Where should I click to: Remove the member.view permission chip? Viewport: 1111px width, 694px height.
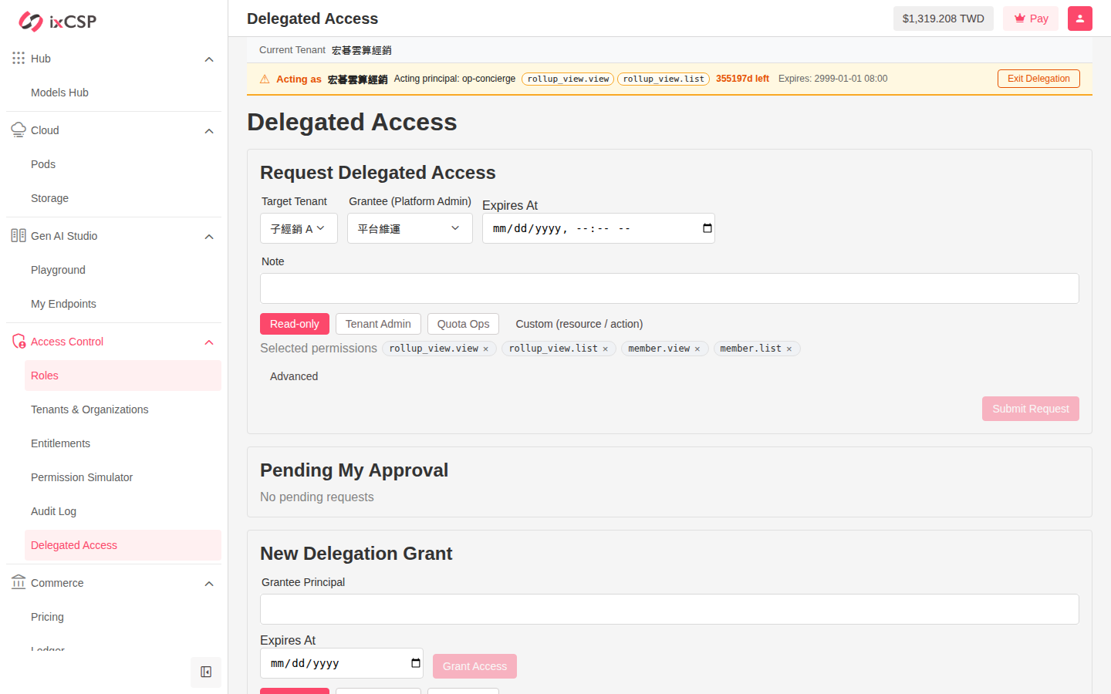(x=697, y=349)
